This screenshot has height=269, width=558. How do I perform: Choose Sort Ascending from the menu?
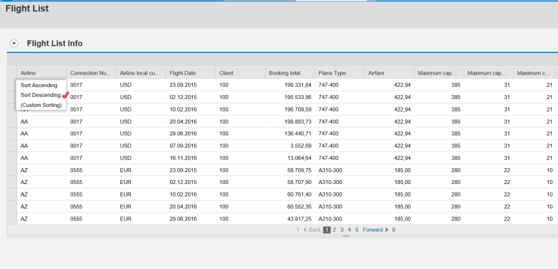point(39,85)
